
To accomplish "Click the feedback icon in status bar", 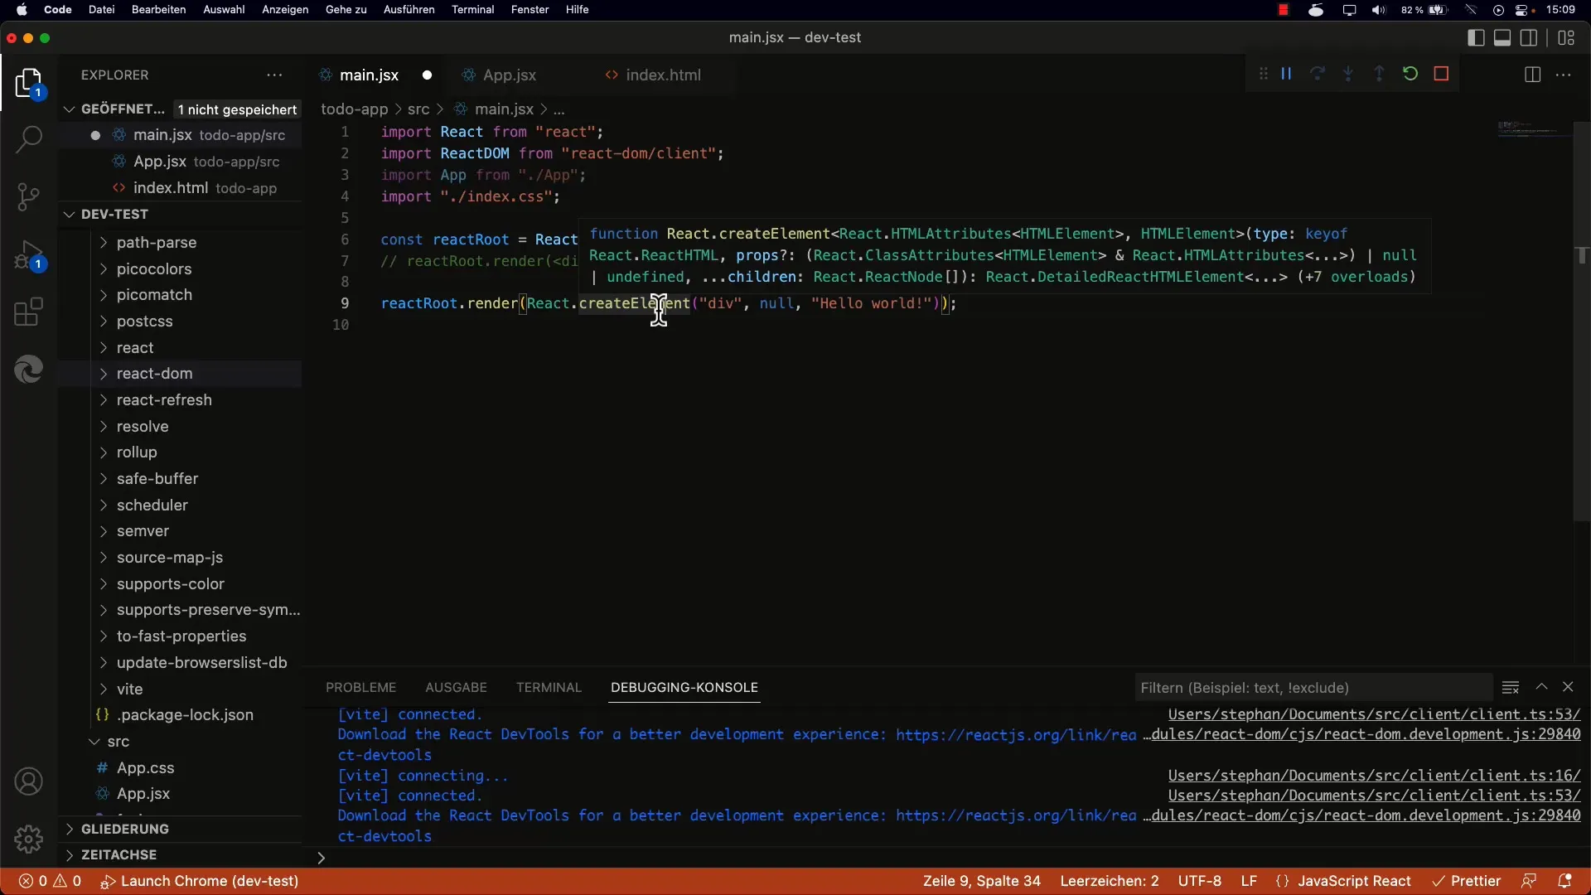I will pyautogui.click(x=1529, y=881).
